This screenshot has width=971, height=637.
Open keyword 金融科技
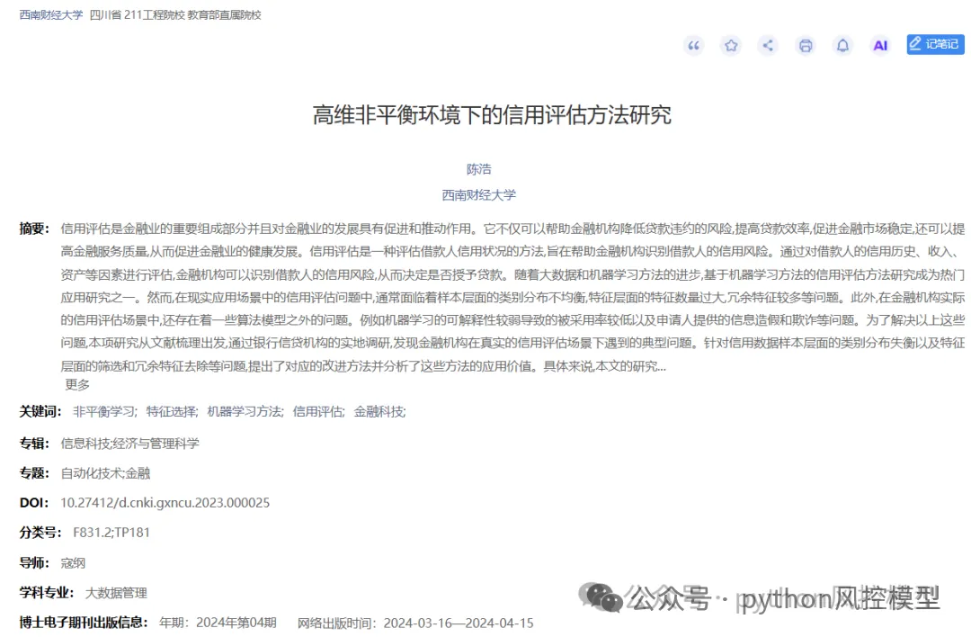[379, 411]
